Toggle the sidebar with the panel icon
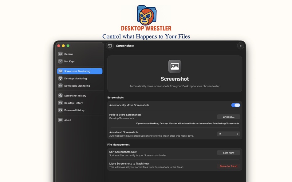The width and height of the screenshot is (292, 182). tap(110, 46)
